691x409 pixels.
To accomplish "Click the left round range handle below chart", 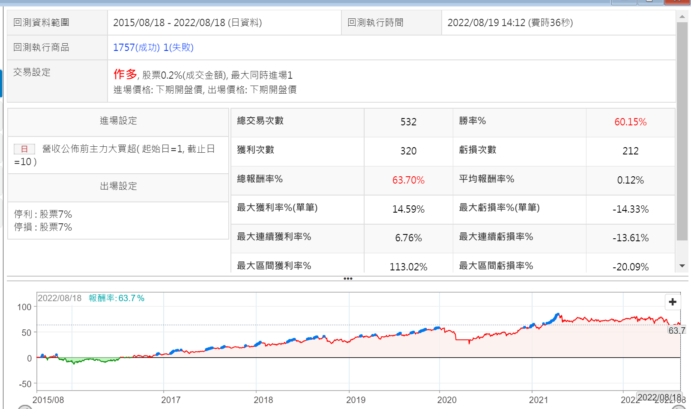I will click(25, 407).
